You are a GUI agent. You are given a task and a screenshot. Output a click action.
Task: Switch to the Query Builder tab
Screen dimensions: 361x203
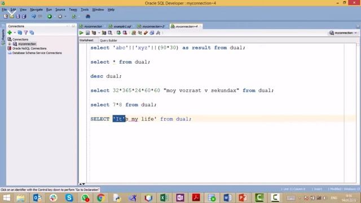coord(108,41)
